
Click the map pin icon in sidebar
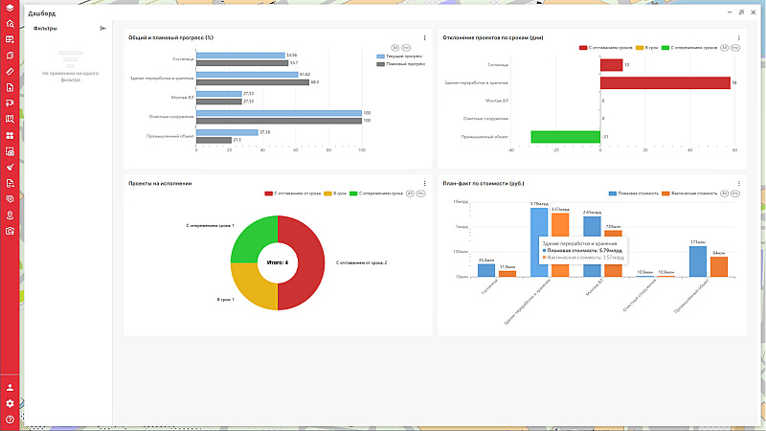pyautogui.click(x=10, y=215)
